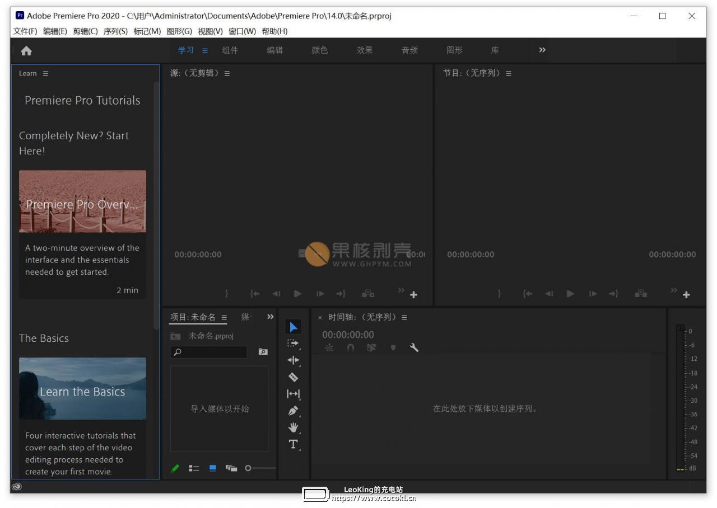This screenshot has height=508, width=717.
Task: Select the Pen tool
Action: pos(294,411)
